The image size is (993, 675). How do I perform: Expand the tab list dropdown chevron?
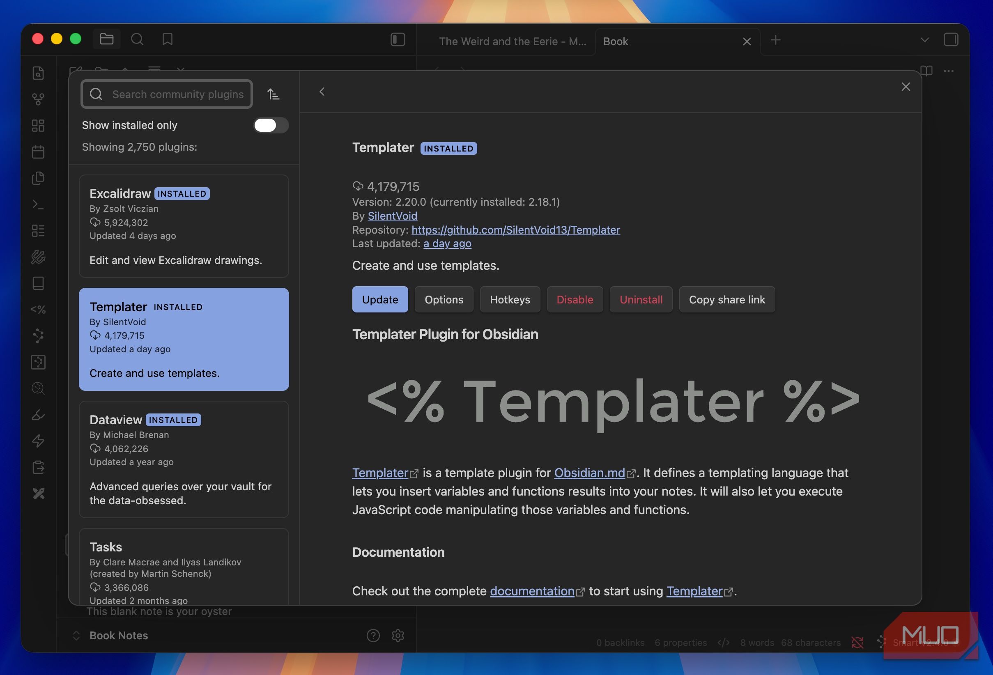[924, 40]
